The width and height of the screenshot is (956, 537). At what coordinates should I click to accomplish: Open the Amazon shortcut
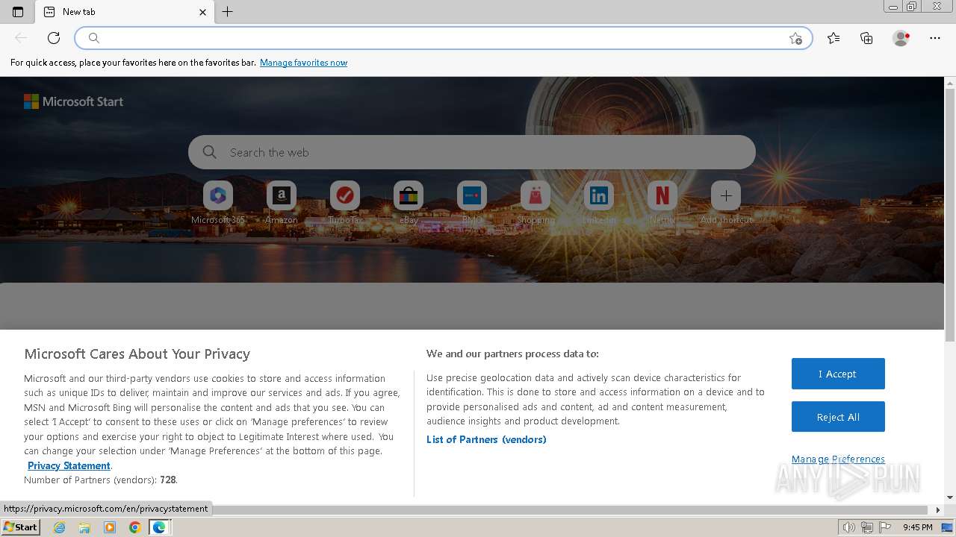point(282,203)
